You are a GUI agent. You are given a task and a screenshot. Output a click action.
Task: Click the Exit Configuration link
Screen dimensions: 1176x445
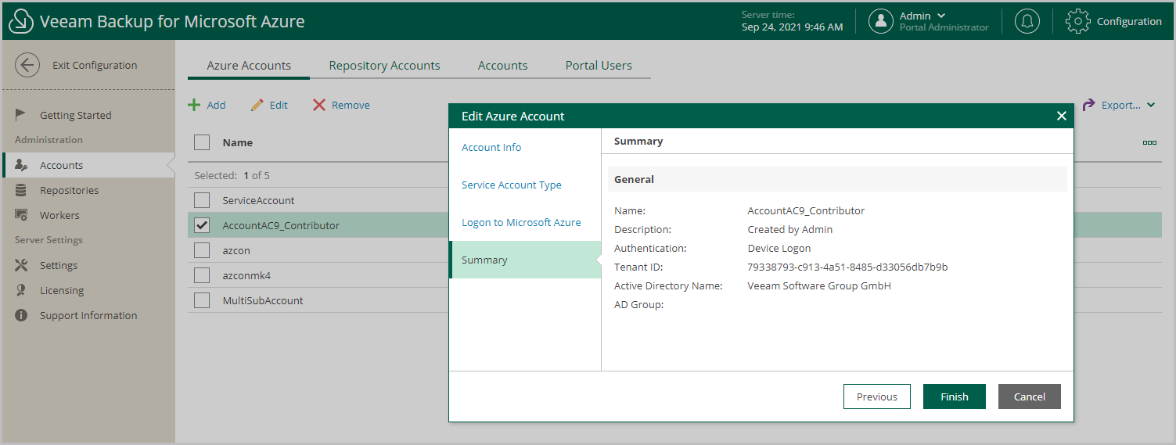tap(95, 65)
